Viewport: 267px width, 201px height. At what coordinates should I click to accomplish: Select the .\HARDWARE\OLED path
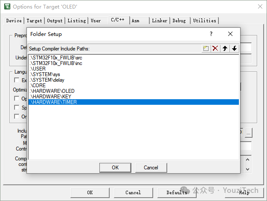coord(133,91)
